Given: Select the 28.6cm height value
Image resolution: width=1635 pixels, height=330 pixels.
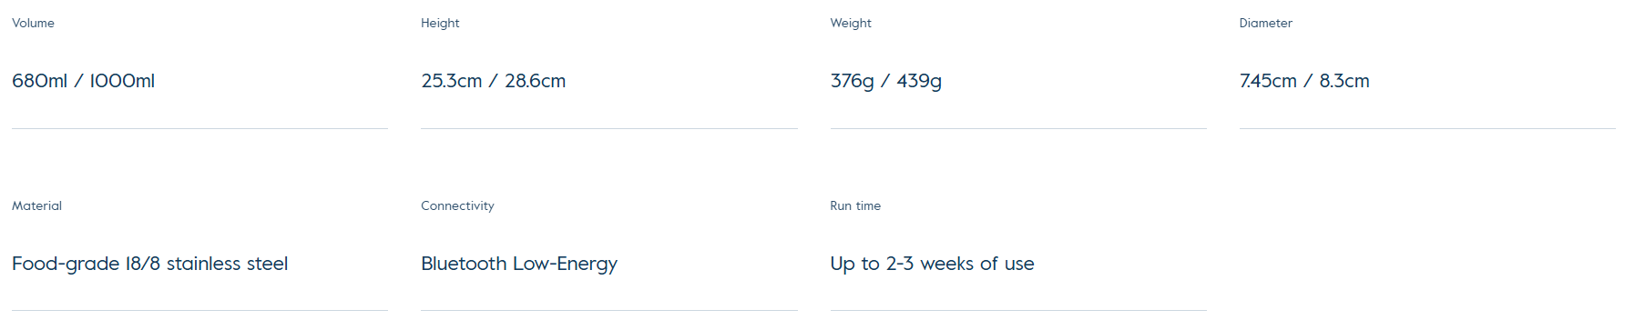Looking at the screenshot, I should pos(536,81).
